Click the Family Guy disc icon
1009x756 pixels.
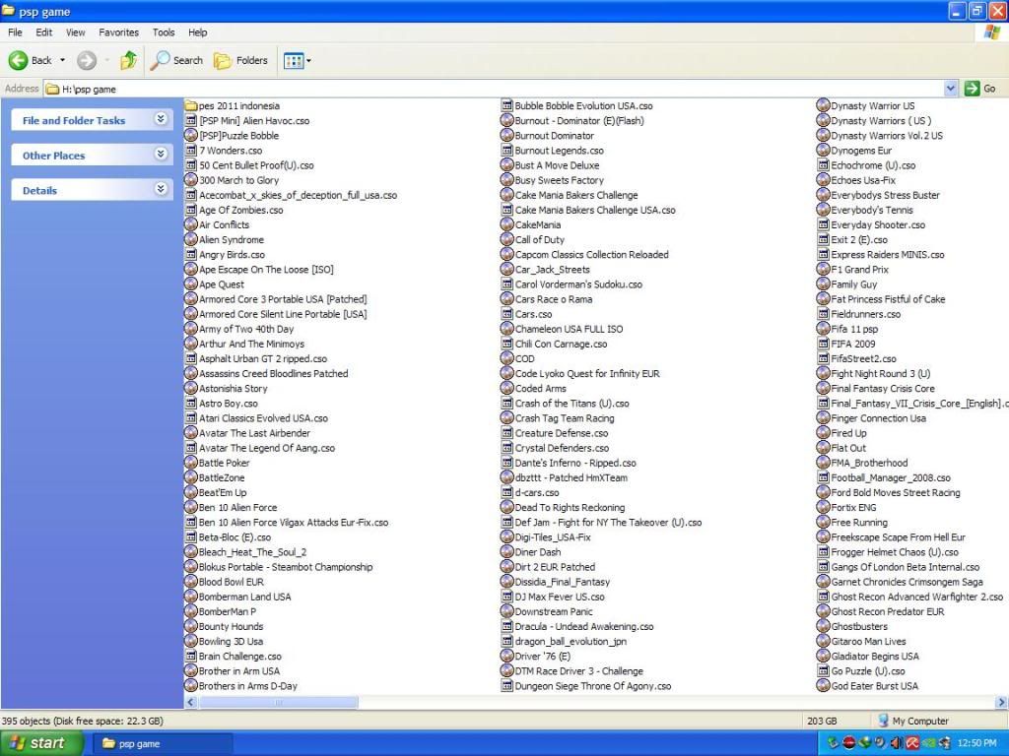click(x=823, y=284)
